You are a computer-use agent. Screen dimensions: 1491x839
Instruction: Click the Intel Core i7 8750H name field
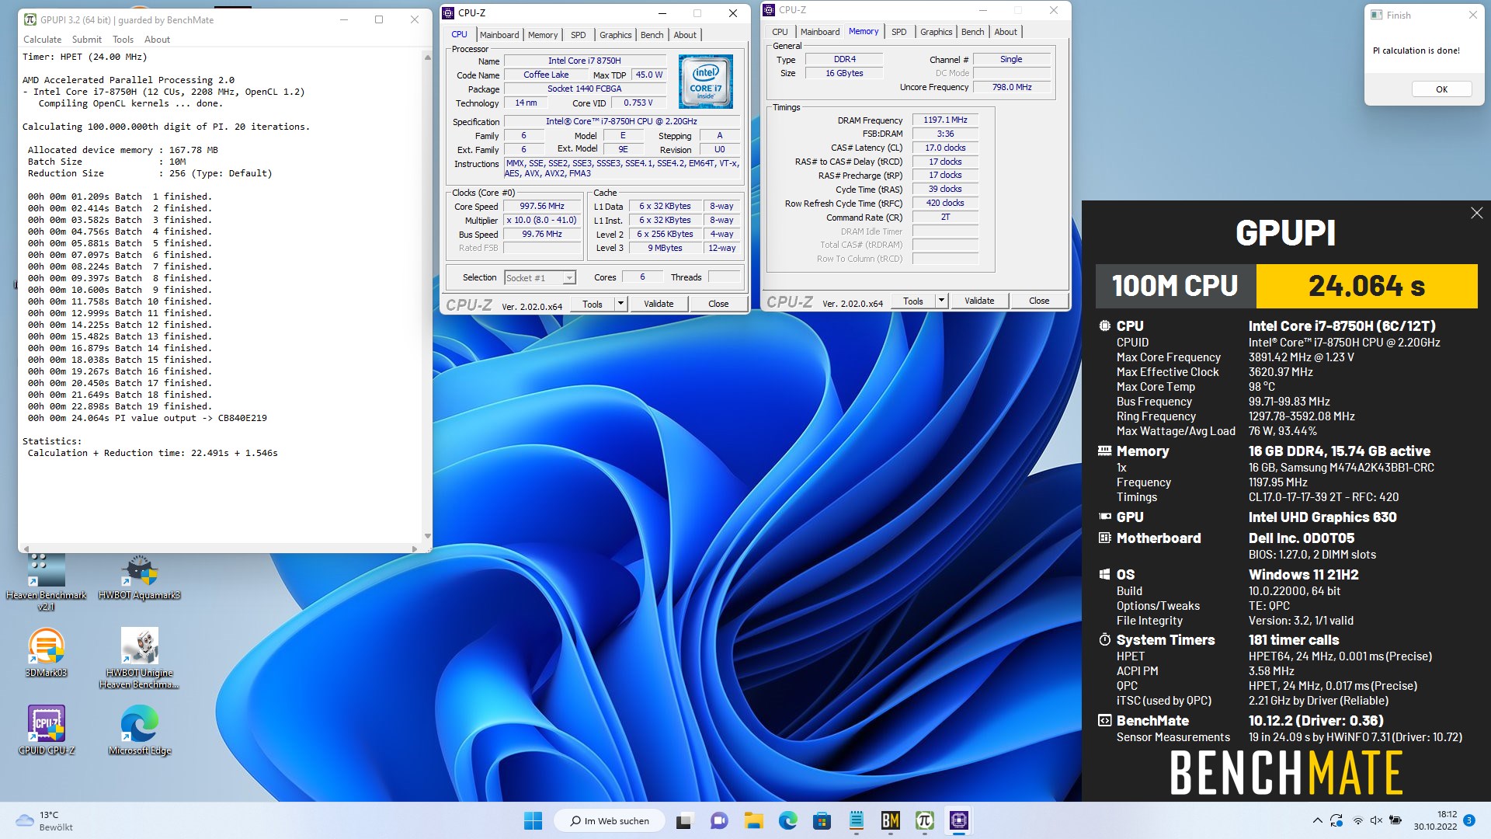pos(584,61)
